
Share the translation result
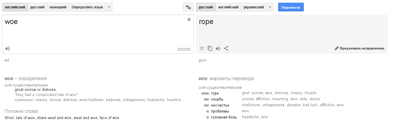[226, 48]
